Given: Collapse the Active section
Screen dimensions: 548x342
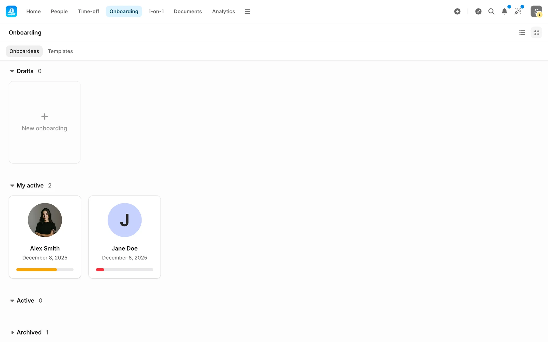Looking at the screenshot, I should [12, 301].
